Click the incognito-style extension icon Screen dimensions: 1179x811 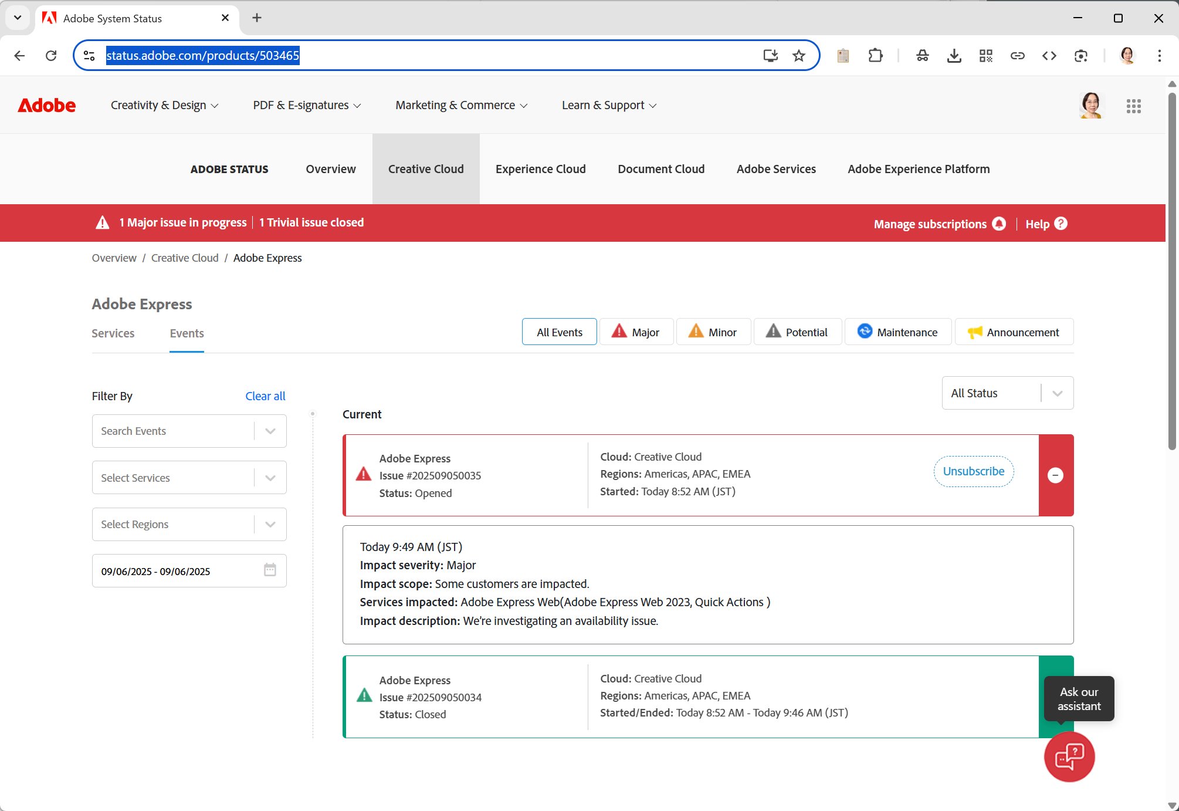pyautogui.click(x=923, y=56)
